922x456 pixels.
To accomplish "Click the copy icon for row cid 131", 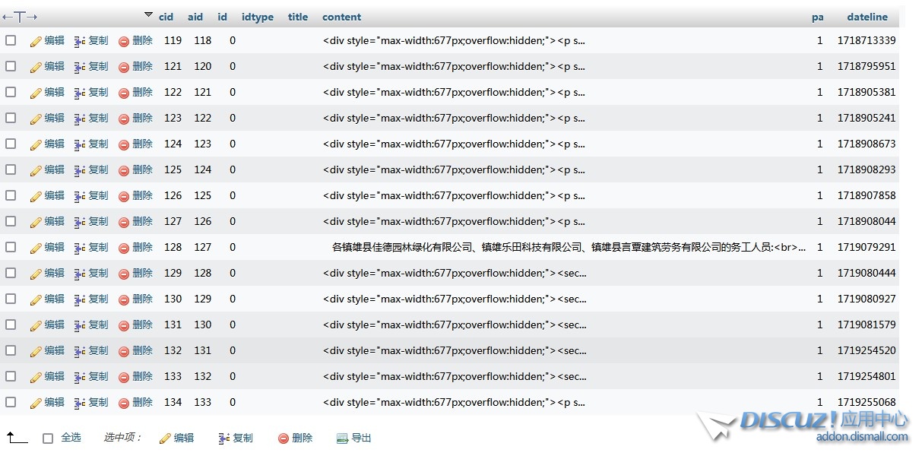I will (x=79, y=325).
